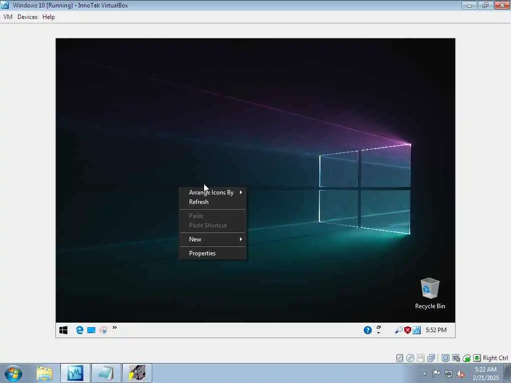The height and width of the screenshot is (383, 511).
Task: Open the guest Start button
Action: (63, 330)
